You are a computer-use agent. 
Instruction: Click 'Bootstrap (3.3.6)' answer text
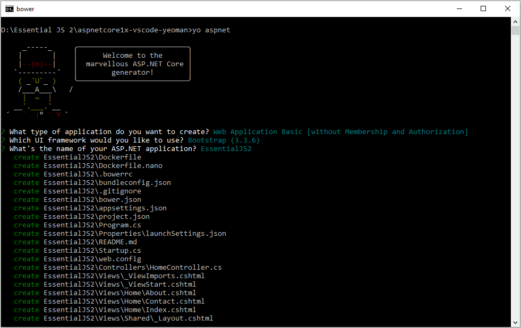coord(224,140)
